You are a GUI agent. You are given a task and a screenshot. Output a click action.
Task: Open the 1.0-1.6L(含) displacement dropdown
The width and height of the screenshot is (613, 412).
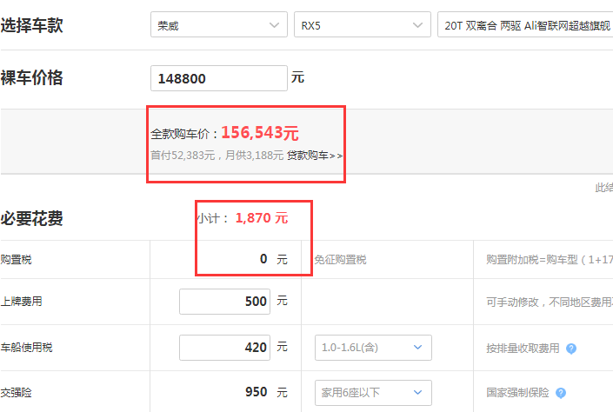[x=373, y=348]
